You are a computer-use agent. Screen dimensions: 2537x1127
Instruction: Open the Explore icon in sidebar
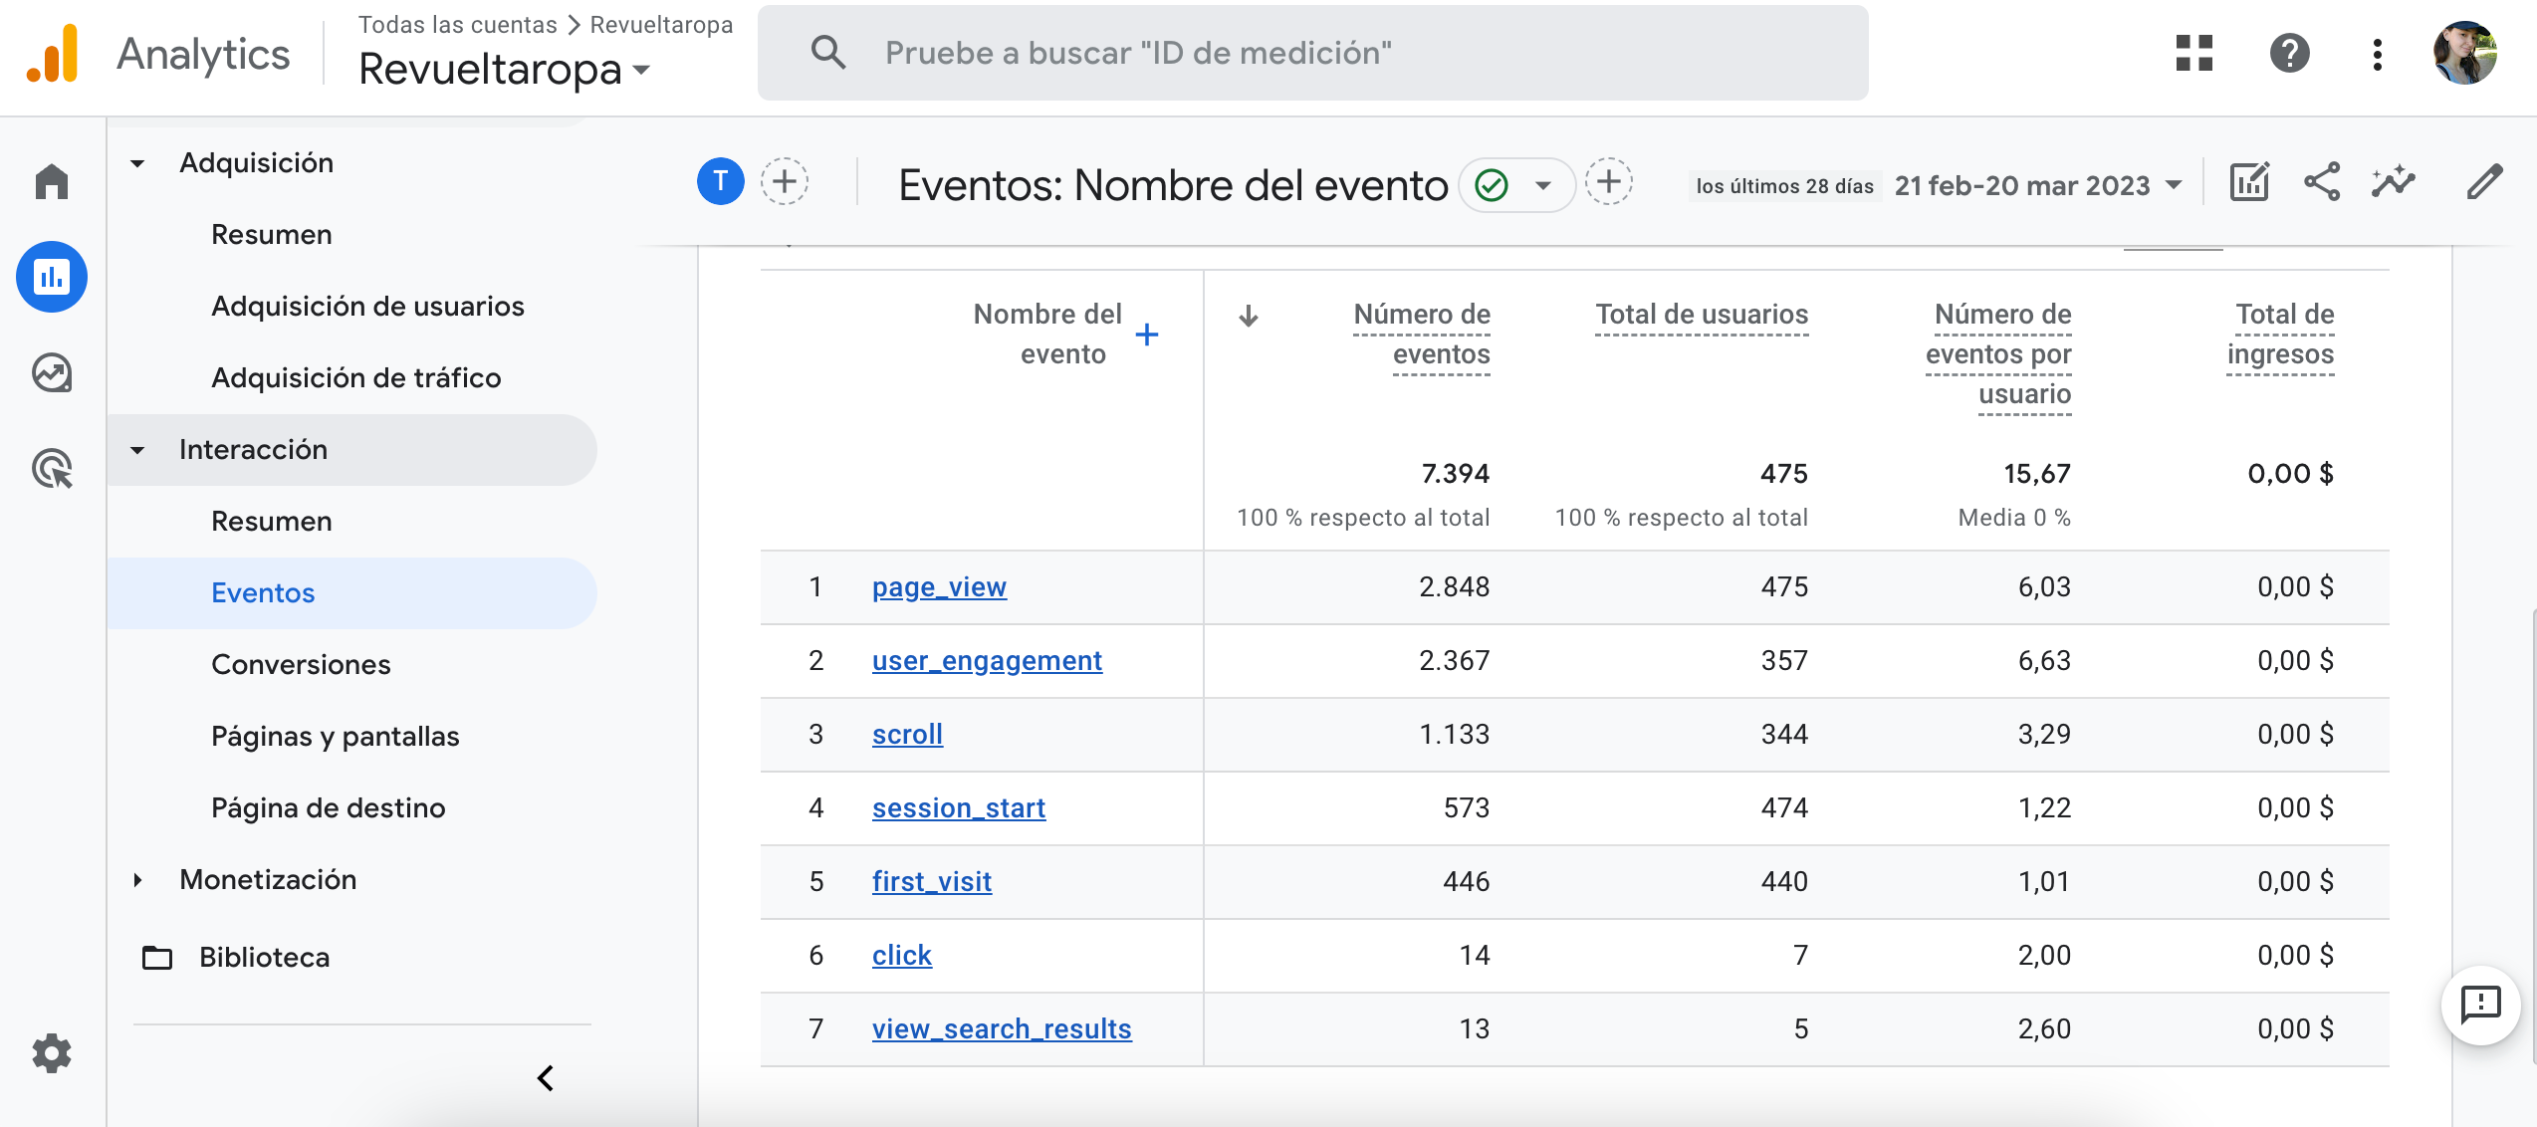52,373
